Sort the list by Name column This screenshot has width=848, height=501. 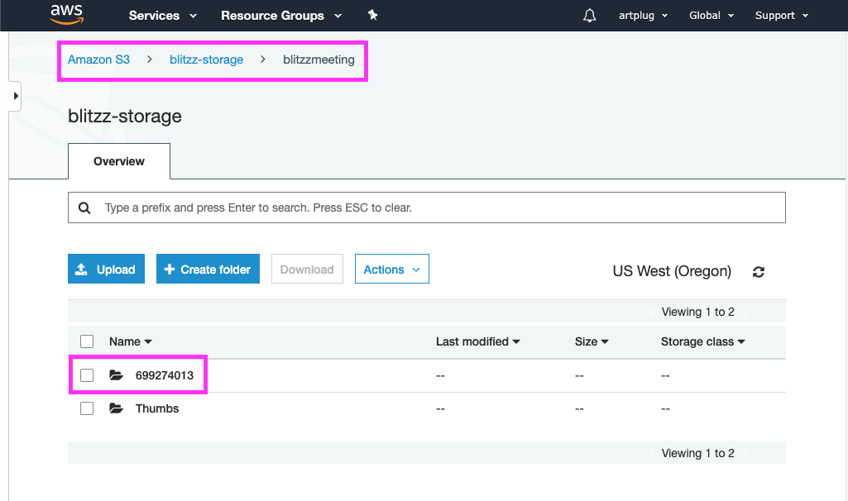(131, 341)
